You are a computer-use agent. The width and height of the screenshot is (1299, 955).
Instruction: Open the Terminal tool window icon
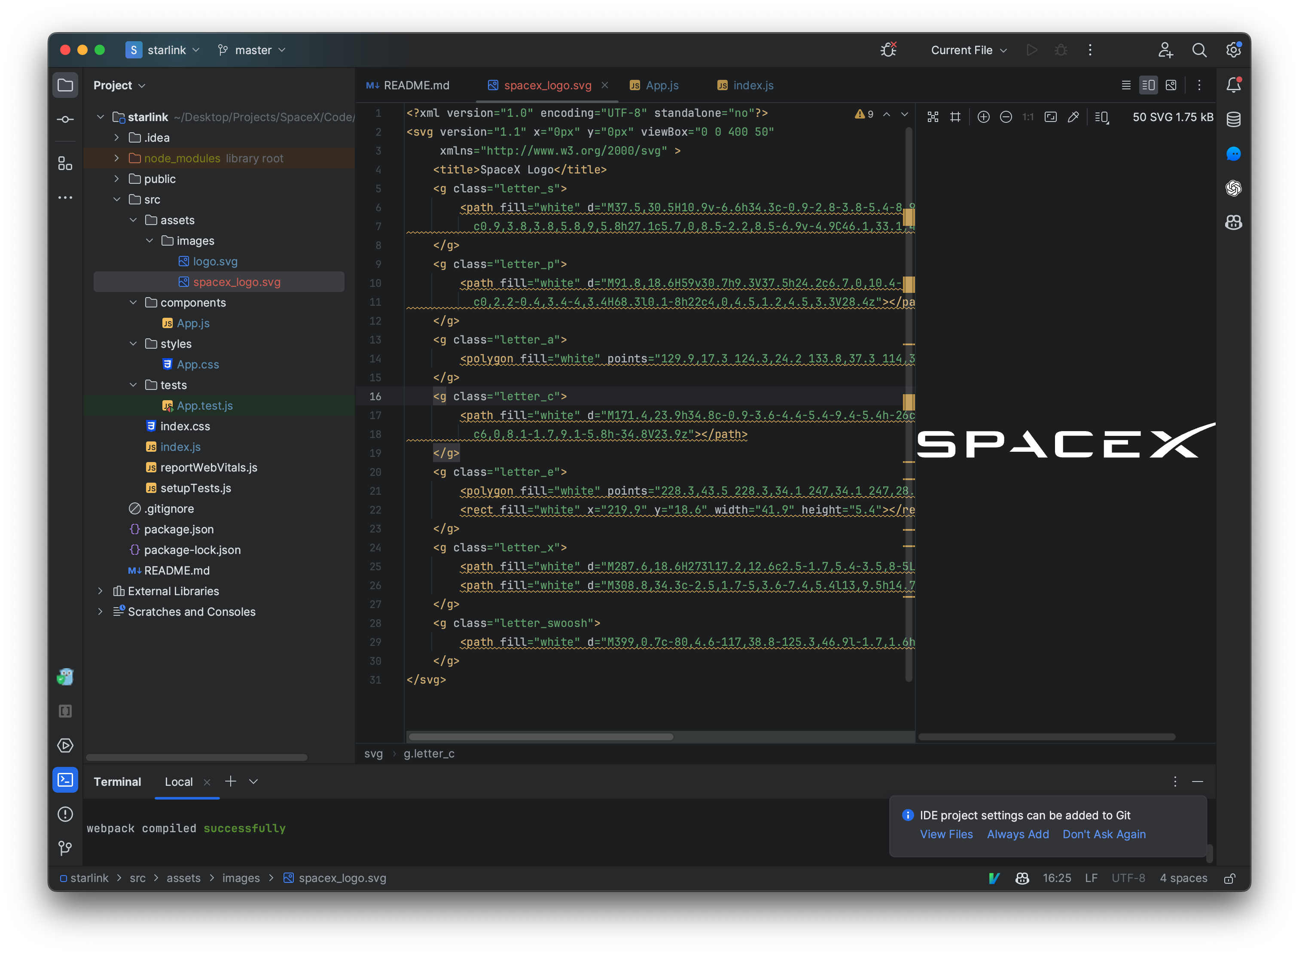[x=65, y=780]
